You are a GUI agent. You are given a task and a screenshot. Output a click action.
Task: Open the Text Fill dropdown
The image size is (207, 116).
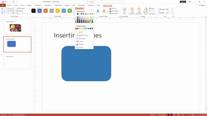pyautogui.click(x=113, y=8)
